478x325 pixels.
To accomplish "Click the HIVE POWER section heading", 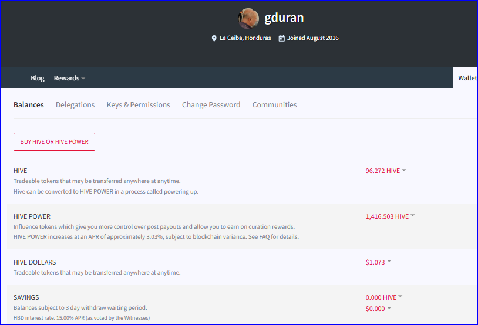I will pyautogui.click(x=32, y=216).
